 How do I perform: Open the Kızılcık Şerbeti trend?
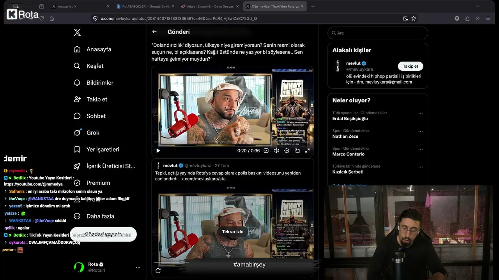(348, 172)
